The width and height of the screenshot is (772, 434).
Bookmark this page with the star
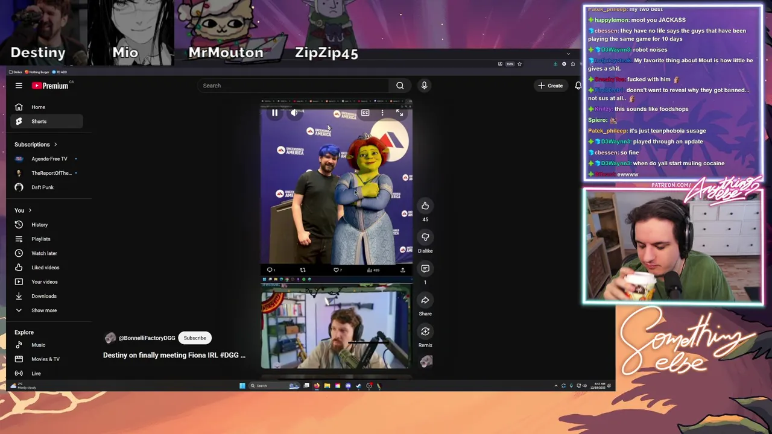[519, 64]
